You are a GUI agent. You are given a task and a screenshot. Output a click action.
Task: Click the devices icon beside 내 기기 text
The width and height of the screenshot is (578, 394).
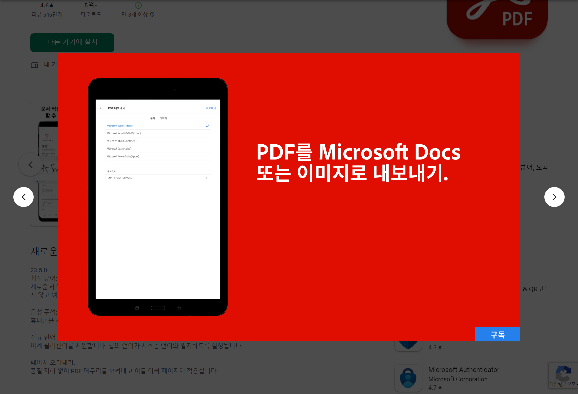(x=34, y=65)
